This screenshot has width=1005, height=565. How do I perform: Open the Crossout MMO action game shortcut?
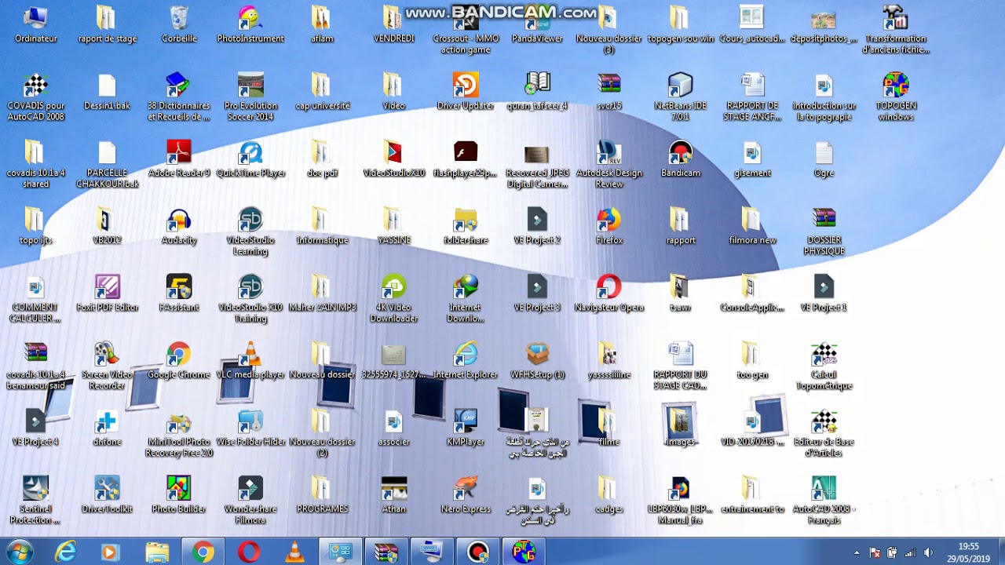click(x=466, y=30)
